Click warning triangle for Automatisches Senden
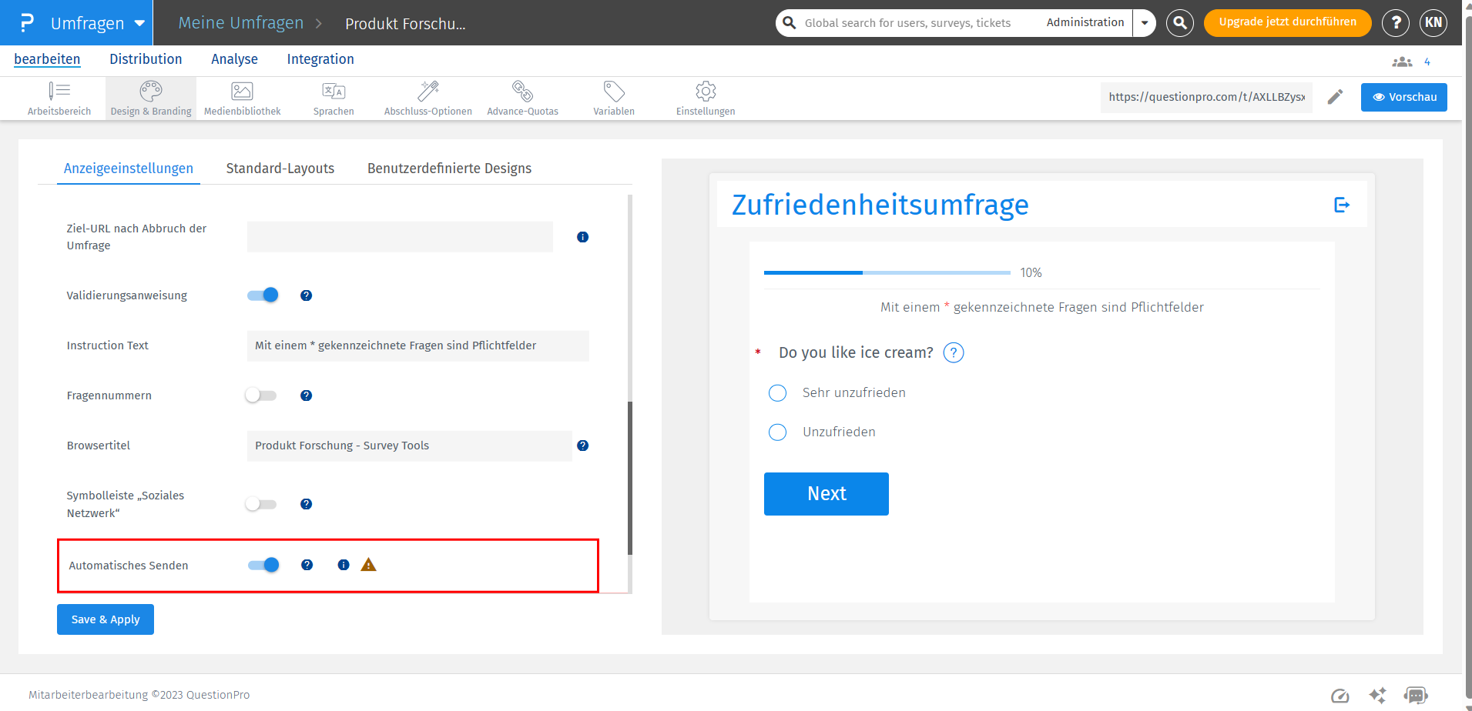Viewport: 1472px width, 711px height. click(369, 565)
